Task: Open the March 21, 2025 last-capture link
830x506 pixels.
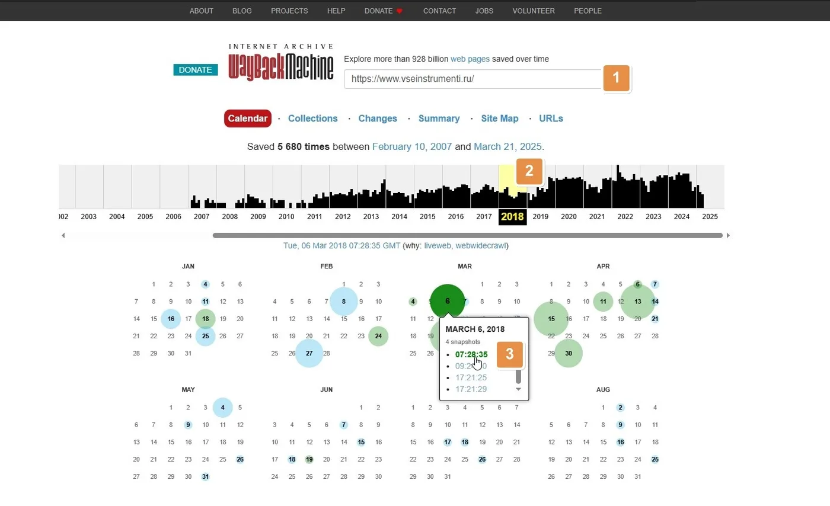Action: (x=507, y=147)
